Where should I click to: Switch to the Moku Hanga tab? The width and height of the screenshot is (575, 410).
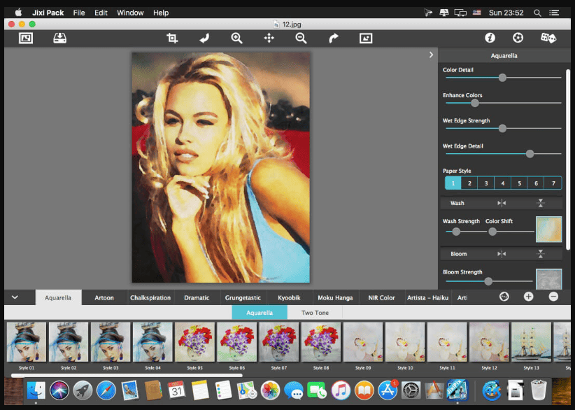click(335, 297)
